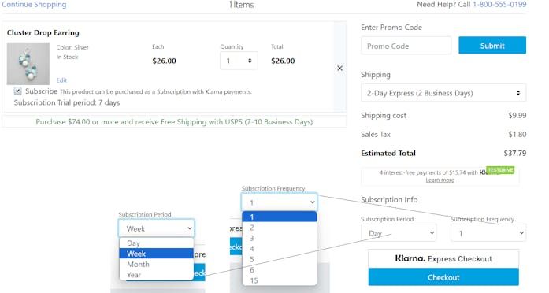Open Subscription Period dropdown showing Day
The image size is (549, 293).
399,233
